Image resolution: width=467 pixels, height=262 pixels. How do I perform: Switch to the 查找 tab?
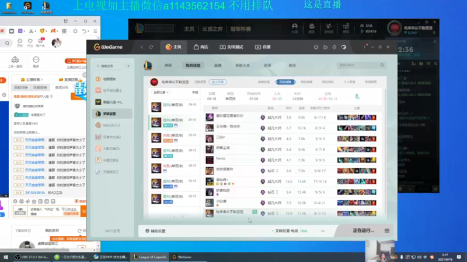[x=292, y=65]
